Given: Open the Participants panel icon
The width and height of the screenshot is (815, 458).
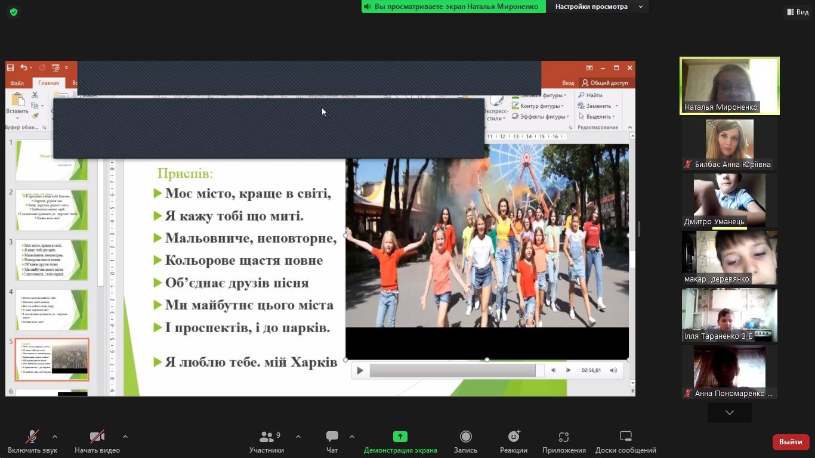Looking at the screenshot, I should click(267, 437).
